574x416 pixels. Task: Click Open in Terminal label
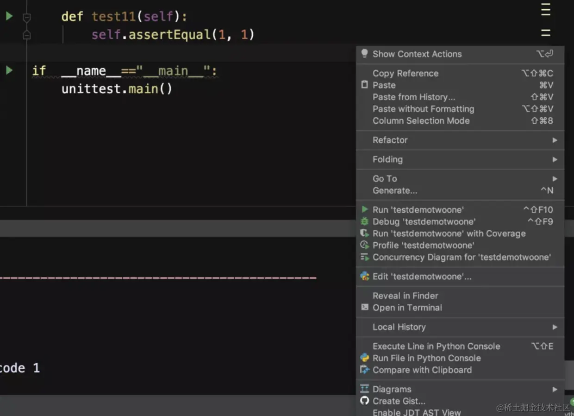[407, 308]
